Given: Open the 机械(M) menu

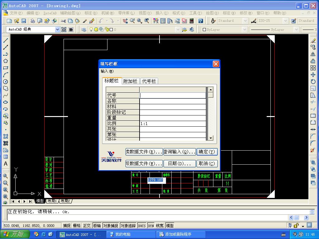Looking at the screenshot, I should 108,13.
